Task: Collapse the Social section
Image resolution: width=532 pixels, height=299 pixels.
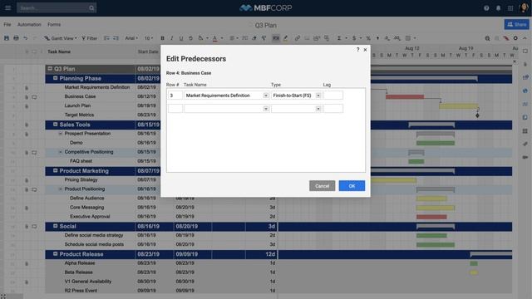Action: [56, 226]
